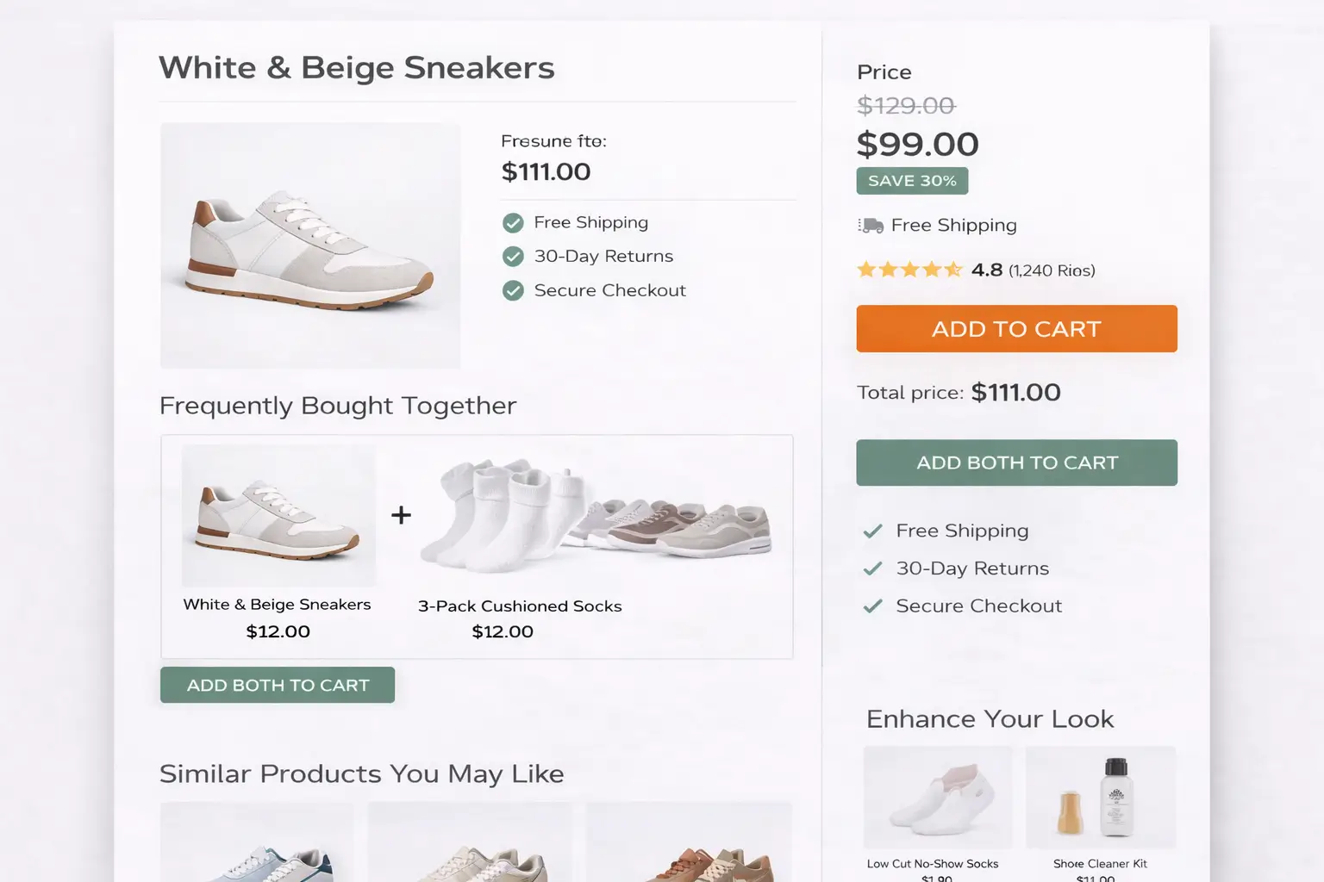Click the first gold star in the rating

[865, 270]
